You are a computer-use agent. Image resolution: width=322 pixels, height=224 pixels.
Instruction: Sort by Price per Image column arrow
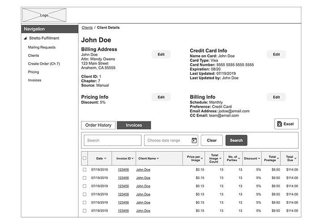coord(202,159)
